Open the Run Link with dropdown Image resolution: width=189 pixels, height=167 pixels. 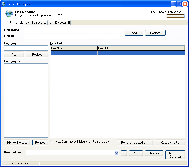tap(116, 153)
